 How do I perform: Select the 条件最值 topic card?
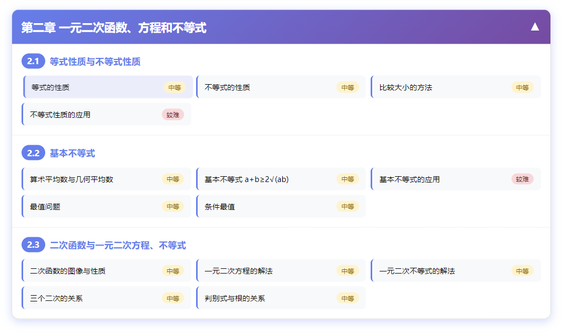(281, 206)
